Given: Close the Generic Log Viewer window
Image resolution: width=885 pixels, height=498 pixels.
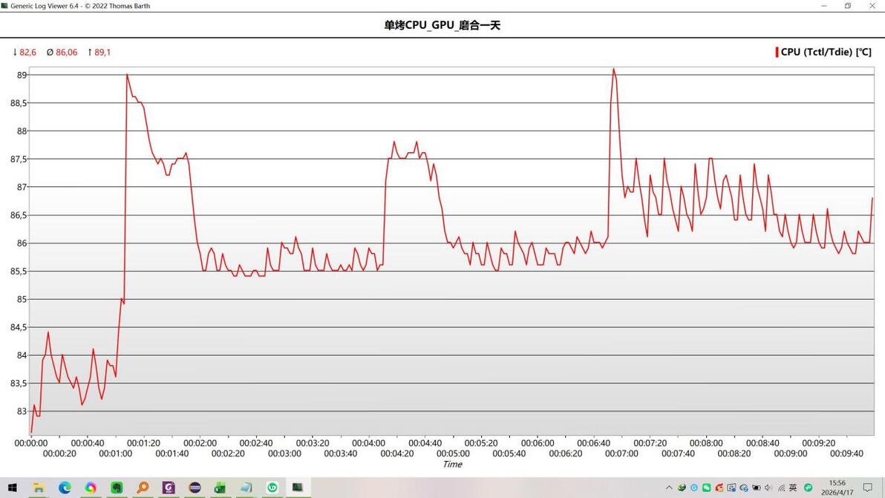Looking at the screenshot, I should coord(872,6).
